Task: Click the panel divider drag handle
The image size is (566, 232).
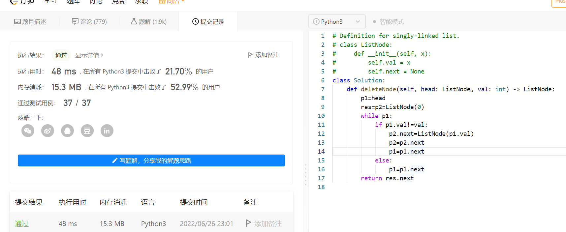Action: (306, 175)
